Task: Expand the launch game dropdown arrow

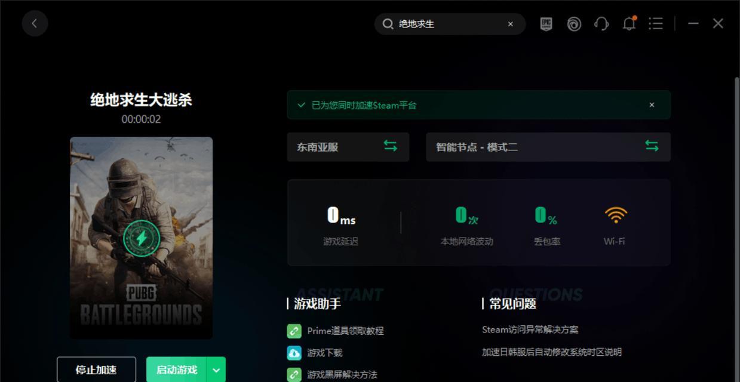Action: (216, 370)
